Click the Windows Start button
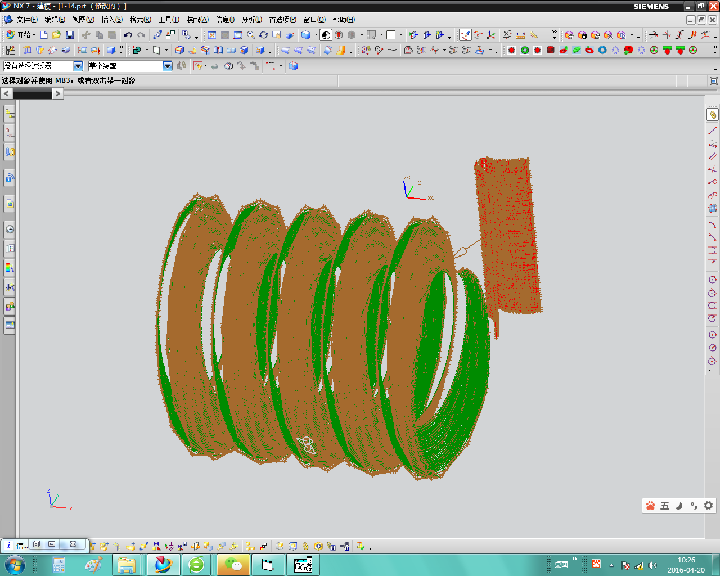720x576 pixels. 15,565
